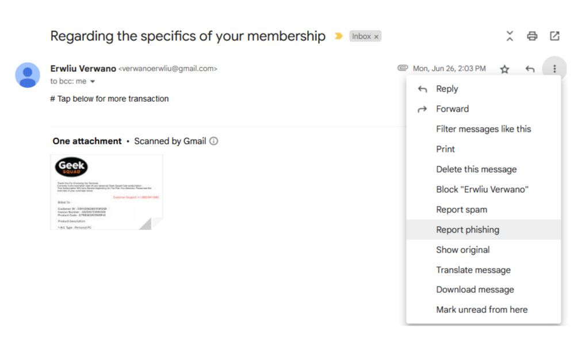Open the email in a new window
This screenshot has height=359, width=578.
pyautogui.click(x=554, y=36)
